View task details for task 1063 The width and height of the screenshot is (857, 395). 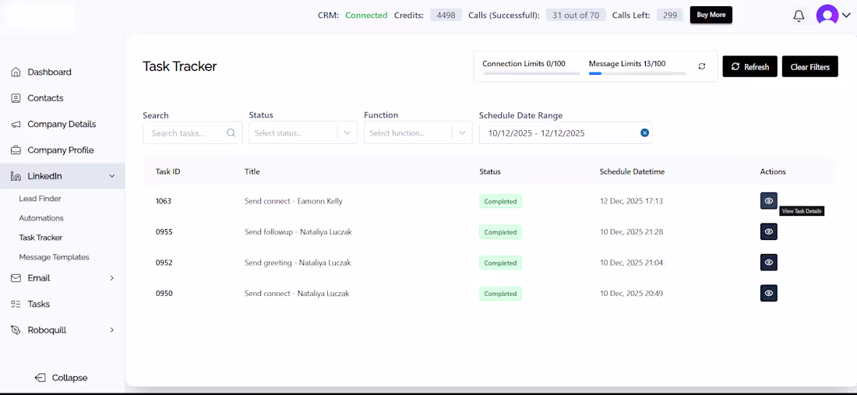[x=768, y=201]
